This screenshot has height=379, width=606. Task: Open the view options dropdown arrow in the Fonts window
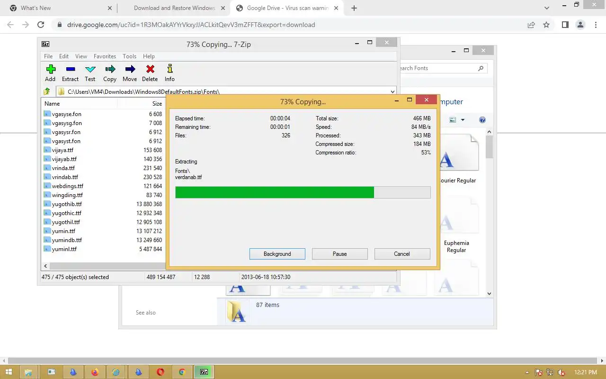coord(463,120)
